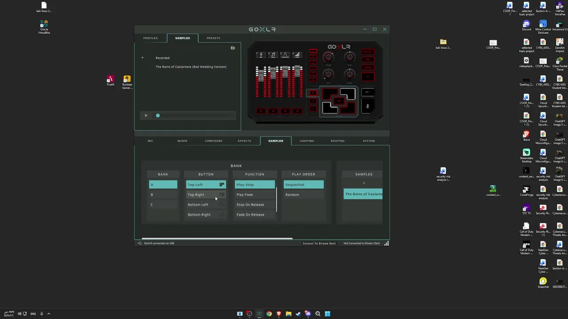The image size is (568, 319).
Task: Click the Mic channel icon above fader one
Action: (261, 55)
